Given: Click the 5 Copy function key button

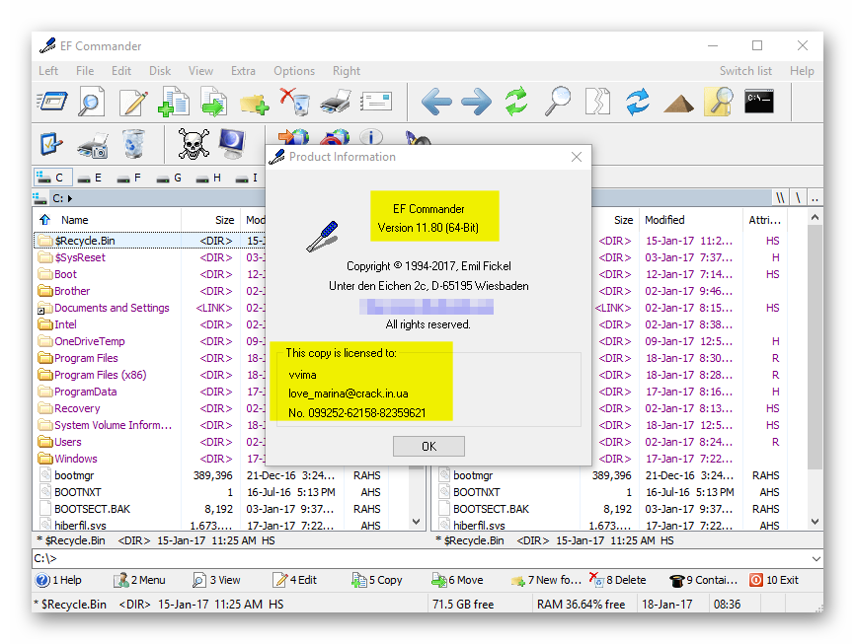Looking at the screenshot, I should pyautogui.click(x=377, y=580).
